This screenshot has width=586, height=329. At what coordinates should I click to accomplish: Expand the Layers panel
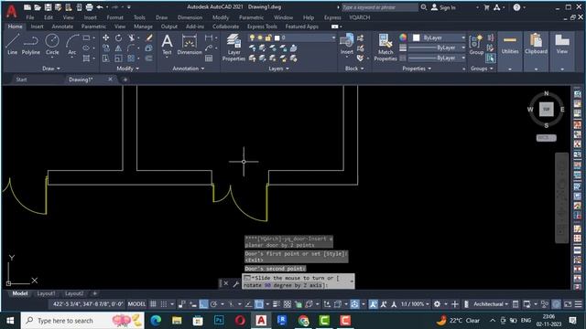coord(278,69)
